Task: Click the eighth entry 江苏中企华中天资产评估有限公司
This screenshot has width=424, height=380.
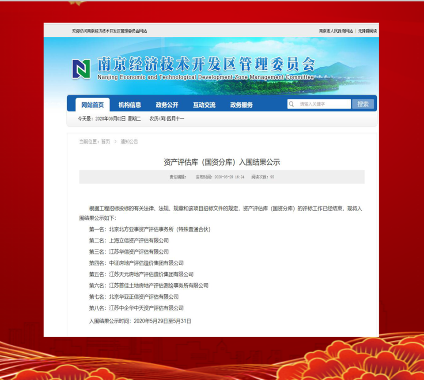Action: (146, 308)
